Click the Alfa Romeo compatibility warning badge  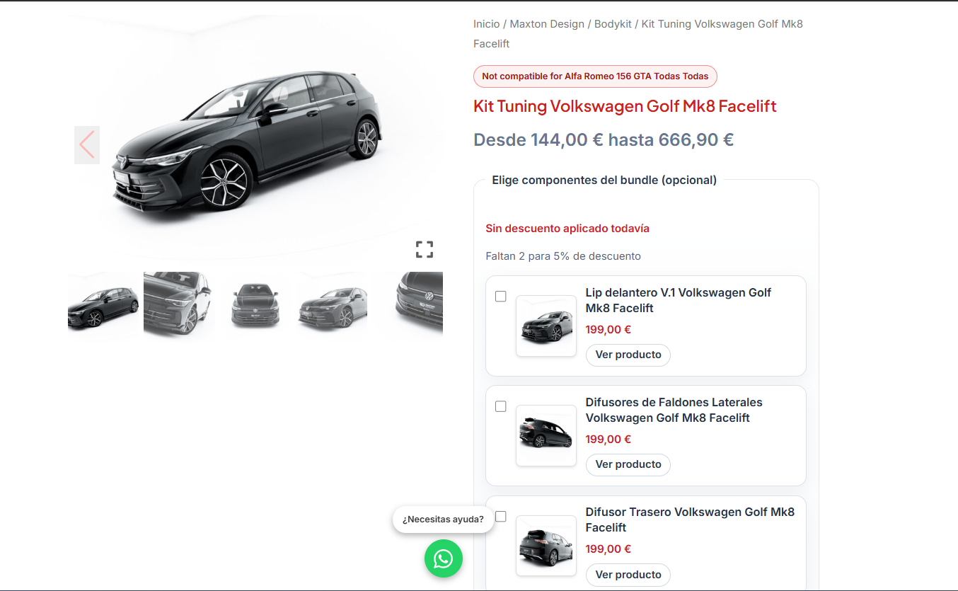coord(594,76)
